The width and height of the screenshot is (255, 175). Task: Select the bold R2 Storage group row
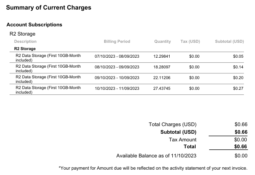pyautogui.click(x=25, y=49)
